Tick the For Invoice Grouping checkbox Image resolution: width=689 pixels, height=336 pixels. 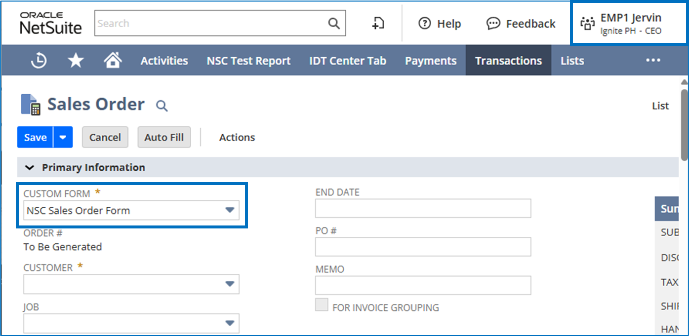(x=322, y=305)
